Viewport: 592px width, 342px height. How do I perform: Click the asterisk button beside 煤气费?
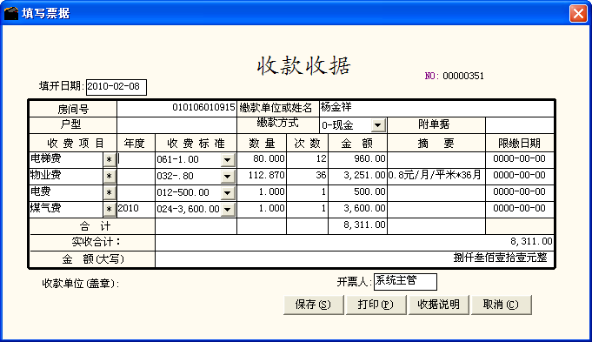pyautogui.click(x=110, y=209)
